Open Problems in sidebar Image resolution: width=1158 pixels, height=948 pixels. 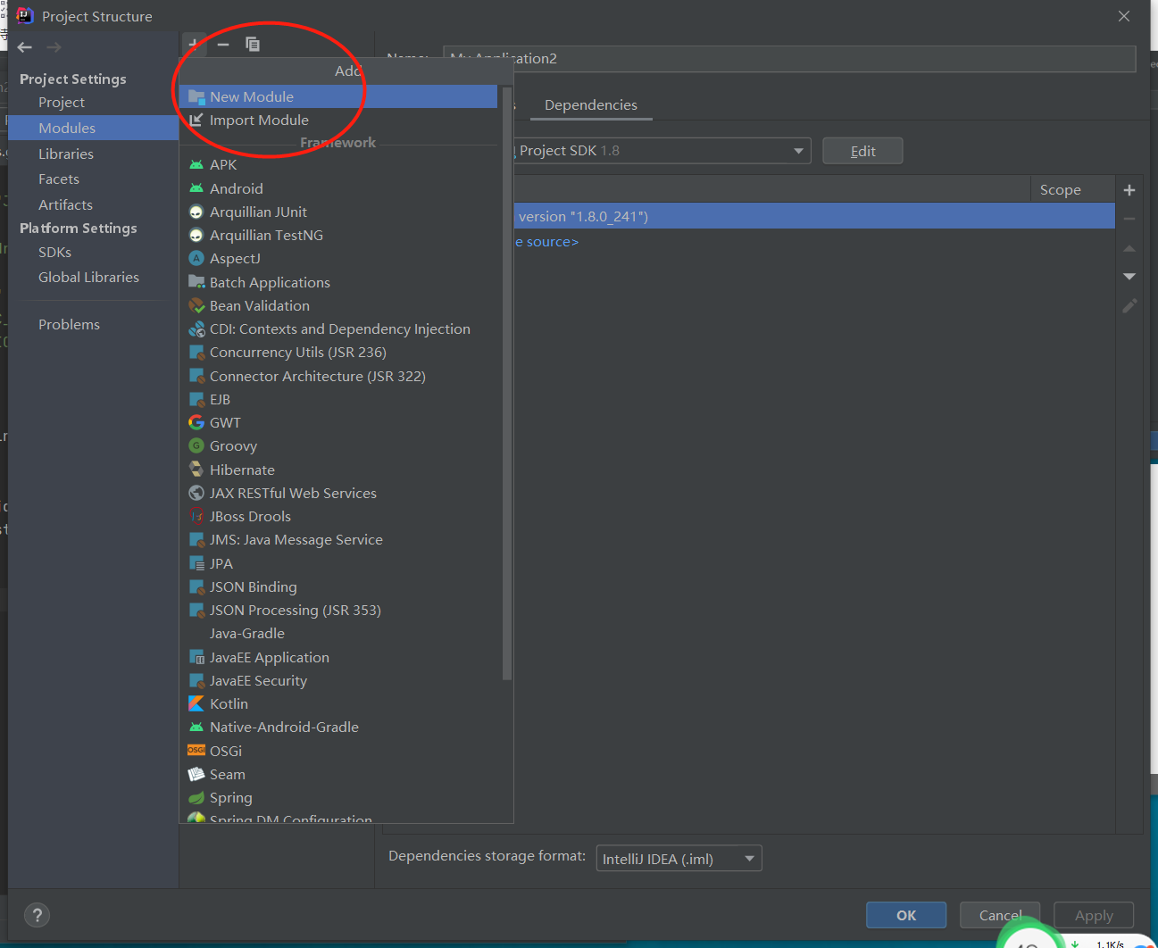(93, 324)
